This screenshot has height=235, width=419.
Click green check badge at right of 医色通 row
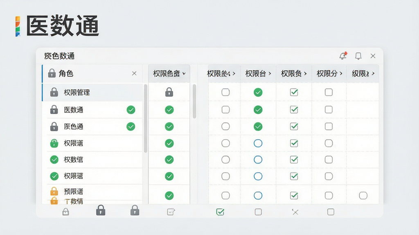point(131,126)
